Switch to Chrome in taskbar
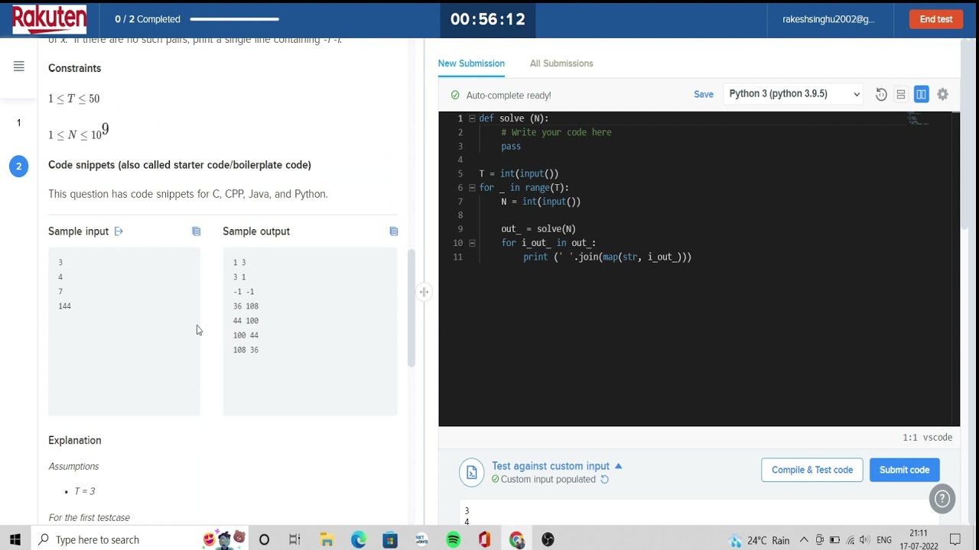This screenshot has height=550, width=979. (516, 540)
